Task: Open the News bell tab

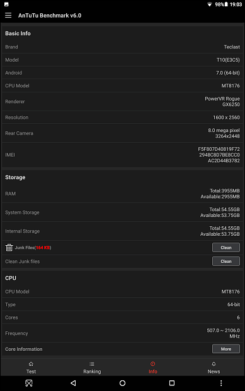Action: pos(214,368)
